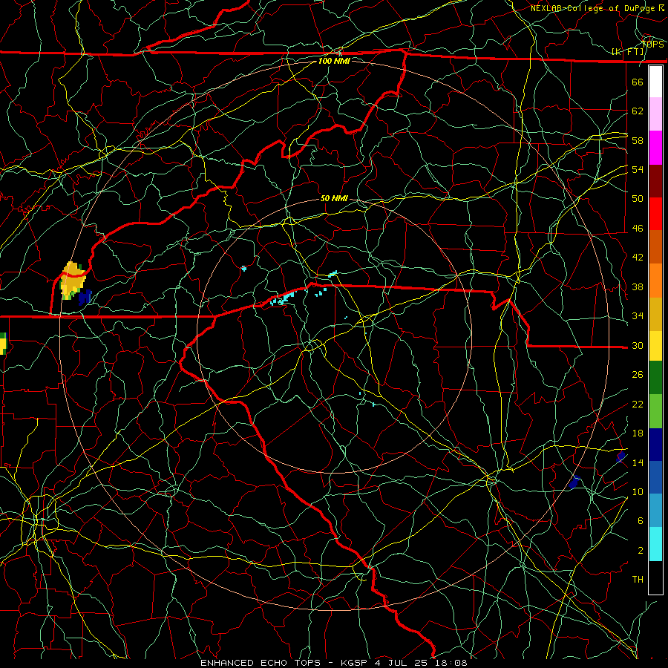Click the TH threshold label
This screenshot has width=668, height=668.
pyautogui.click(x=638, y=580)
